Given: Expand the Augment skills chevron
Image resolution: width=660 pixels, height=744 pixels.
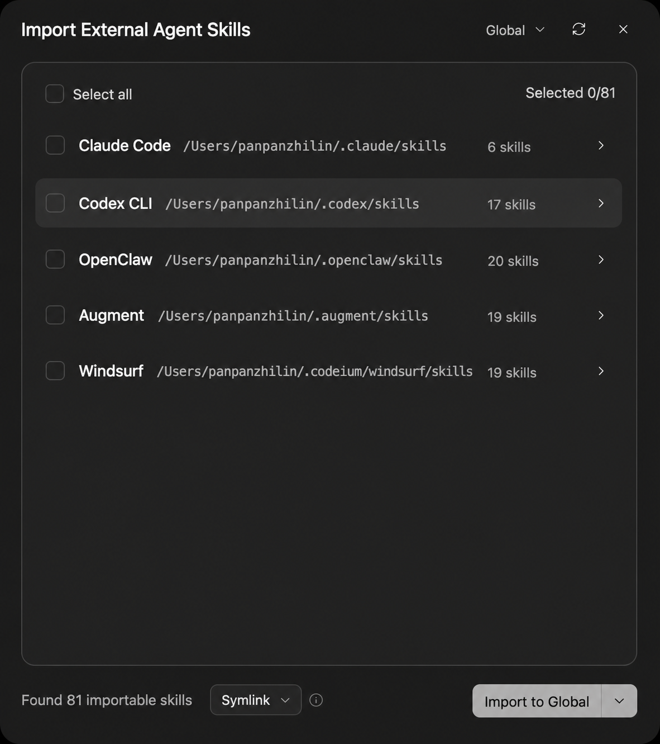Looking at the screenshot, I should (x=601, y=315).
